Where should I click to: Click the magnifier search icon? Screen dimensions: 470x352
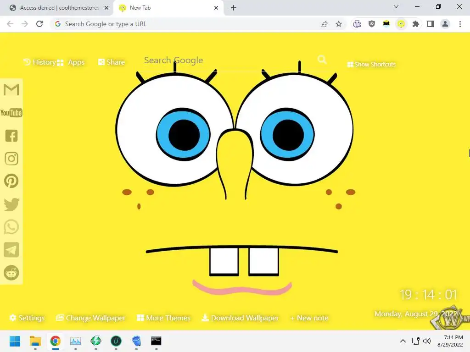pos(322,60)
